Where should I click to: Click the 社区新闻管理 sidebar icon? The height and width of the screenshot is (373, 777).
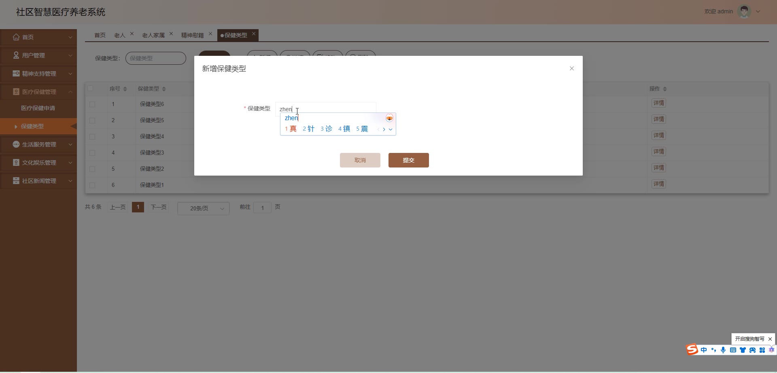[16, 180]
